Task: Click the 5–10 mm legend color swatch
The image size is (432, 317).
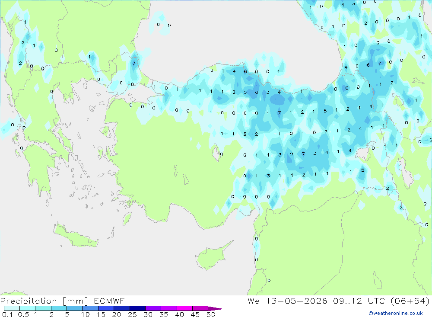Action: [x=75, y=308]
